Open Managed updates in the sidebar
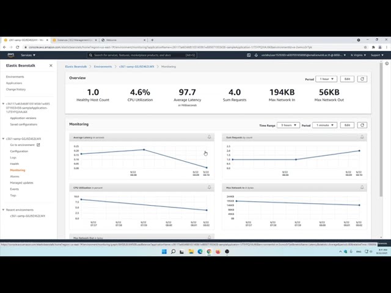This screenshot has width=391, height=293. [x=21, y=183]
